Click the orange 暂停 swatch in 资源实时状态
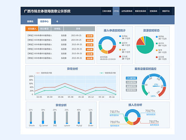 click(157, 50)
